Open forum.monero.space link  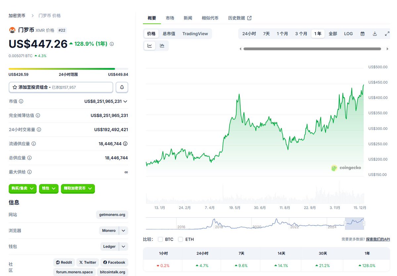pyautogui.click(x=74, y=272)
